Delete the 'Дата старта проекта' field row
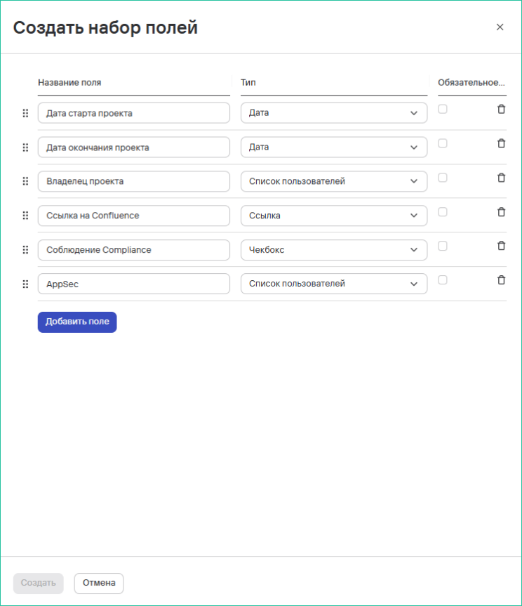Screen dimensions: 522x606 501,109
